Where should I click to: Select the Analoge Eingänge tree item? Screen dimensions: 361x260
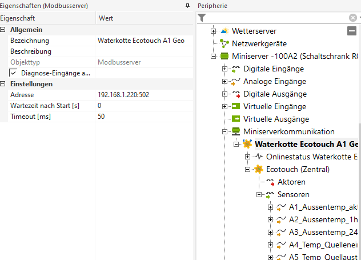tap(274, 81)
